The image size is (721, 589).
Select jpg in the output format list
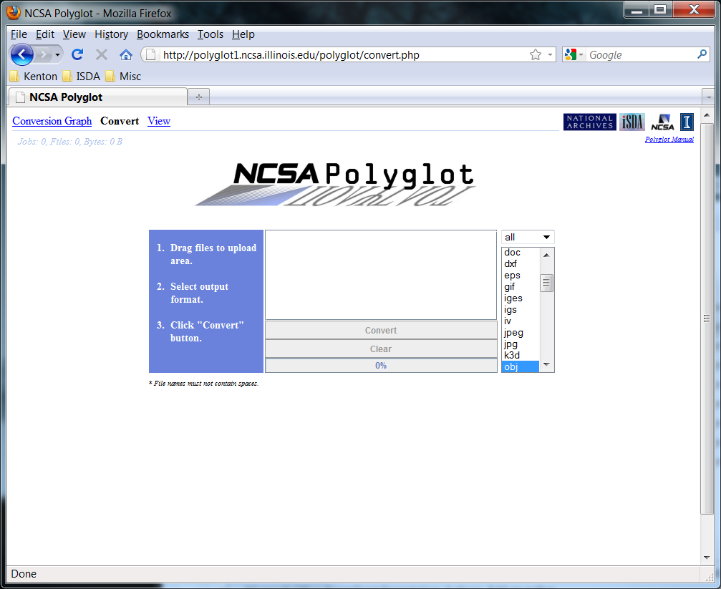pyautogui.click(x=520, y=344)
